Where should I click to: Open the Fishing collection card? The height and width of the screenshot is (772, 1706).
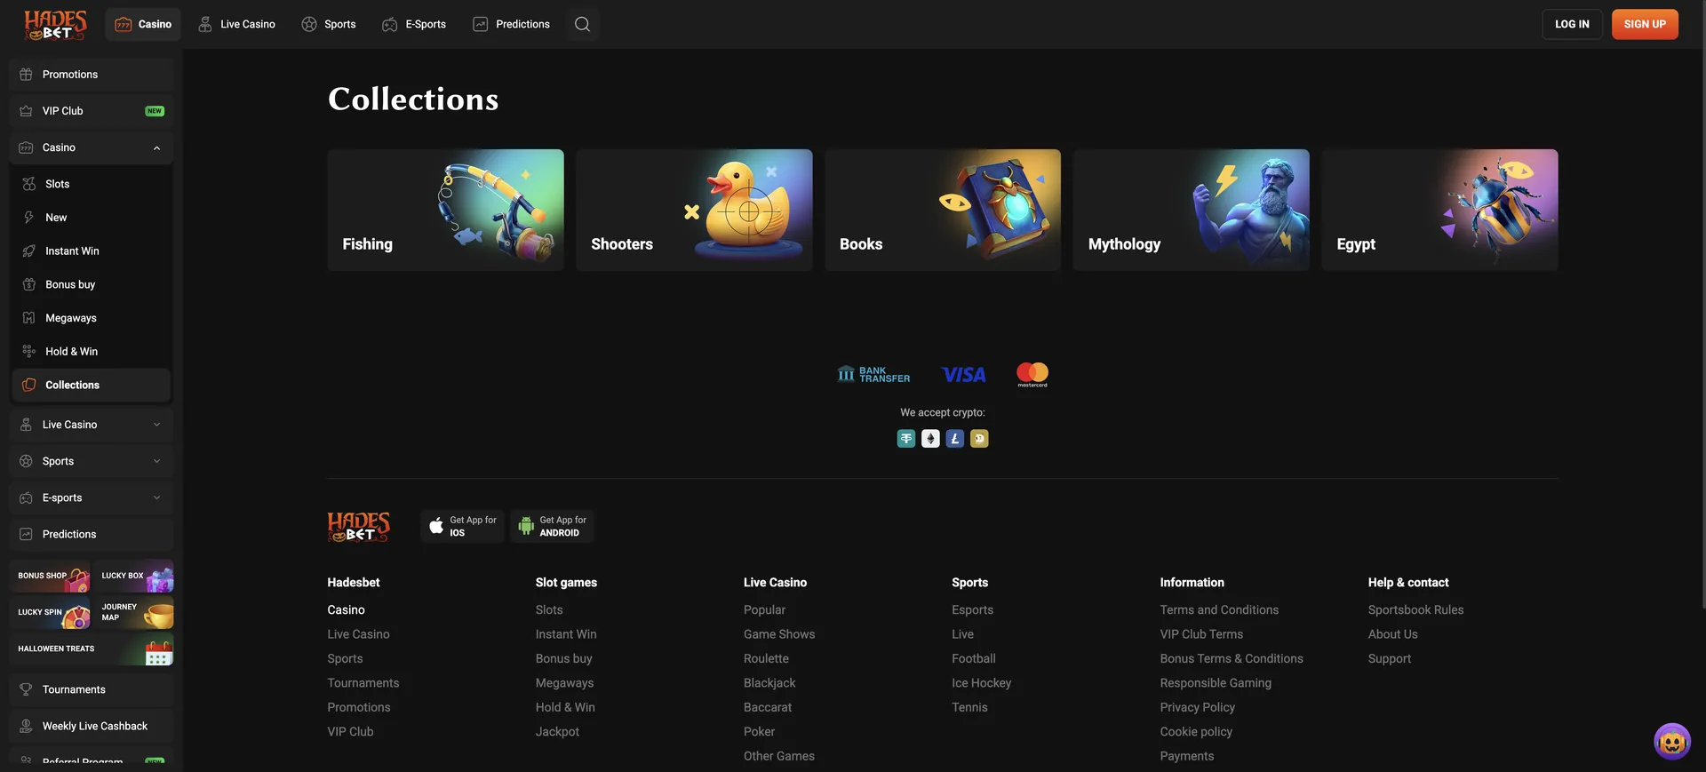(x=445, y=210)
